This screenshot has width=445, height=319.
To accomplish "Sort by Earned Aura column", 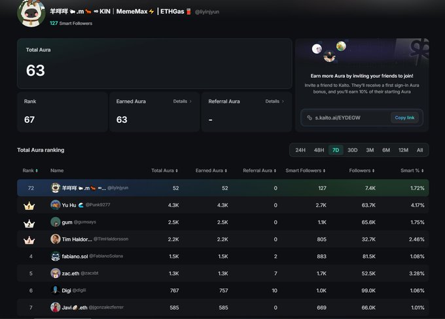I will (x=211, y=171).
